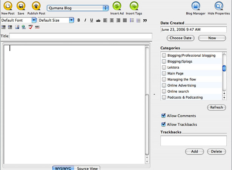Click the post Title input field

coord(81,36)
